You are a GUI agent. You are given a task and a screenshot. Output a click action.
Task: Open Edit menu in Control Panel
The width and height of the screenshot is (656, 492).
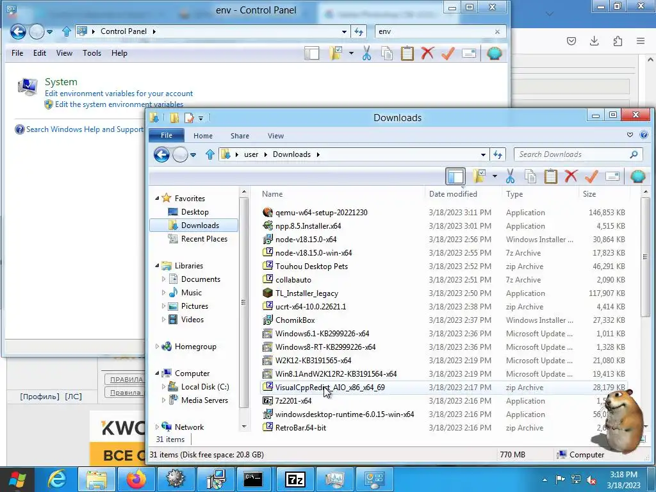(40, 53)
